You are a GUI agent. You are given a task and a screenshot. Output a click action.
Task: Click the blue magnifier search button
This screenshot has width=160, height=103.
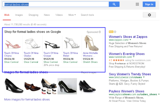[114, 4]
